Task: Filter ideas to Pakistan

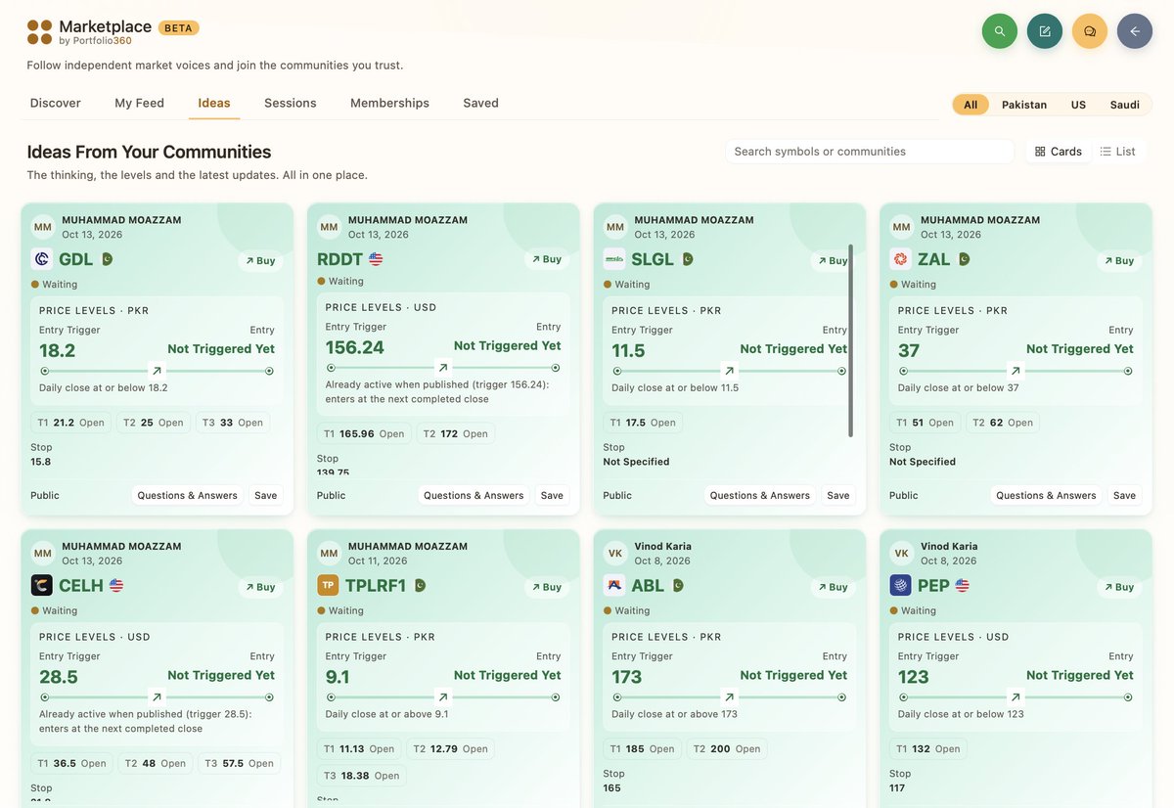Action: 1024,105
